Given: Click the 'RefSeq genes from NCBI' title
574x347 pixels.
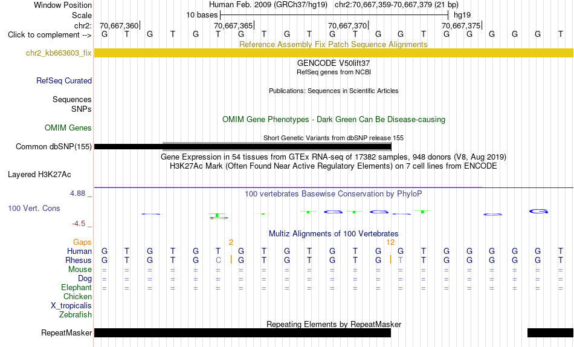Looking at the screenshot, I should [x=334, y=72].
